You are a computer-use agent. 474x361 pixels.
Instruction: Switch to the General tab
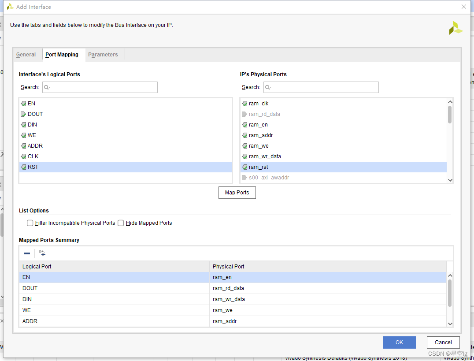(x=26, y=55)
